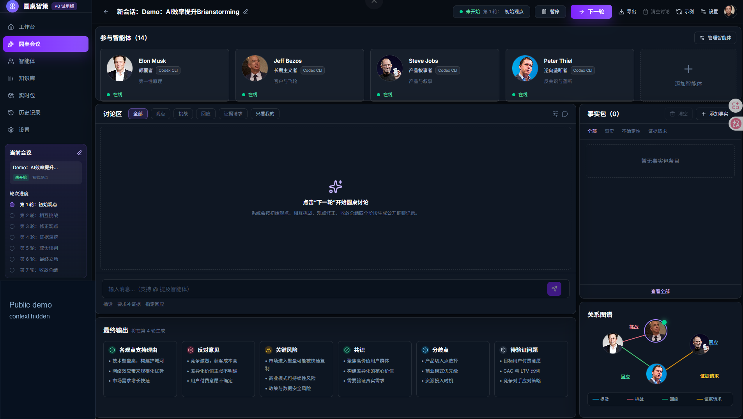
Task: Click 清空 button in 事实包 panel
Action: coord(679,114)
